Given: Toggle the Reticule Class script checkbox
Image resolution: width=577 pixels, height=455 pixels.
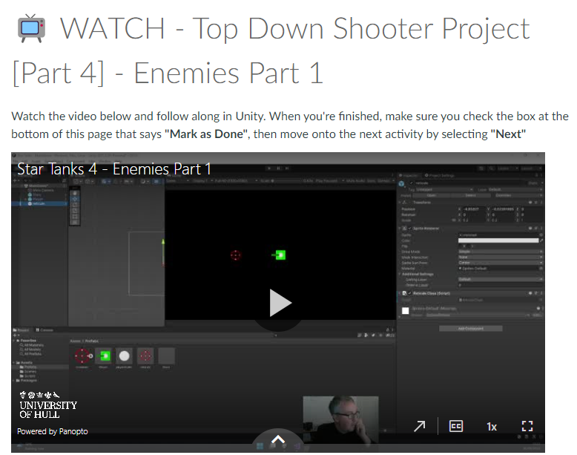Looking at the screenshot, I should [411, 294].
